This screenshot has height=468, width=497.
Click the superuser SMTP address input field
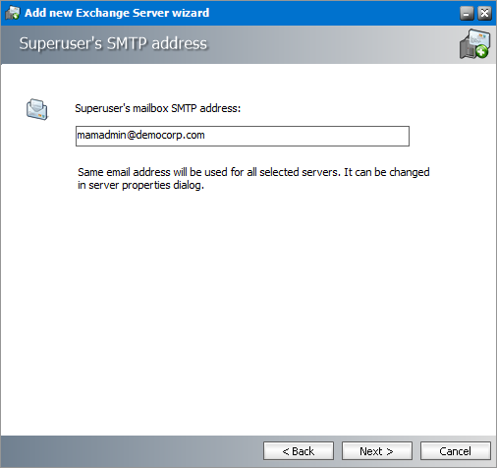click(243, 136)
